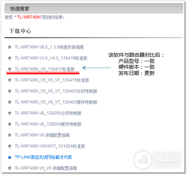Click bullet beside V8_130417 标准版 entry
187x175 pixels.
[10, 69]
